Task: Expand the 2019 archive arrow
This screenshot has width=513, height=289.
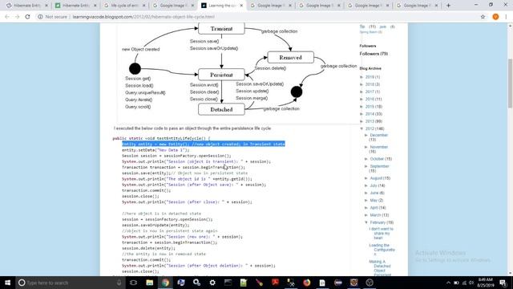Action: click(x=362, y=77)
